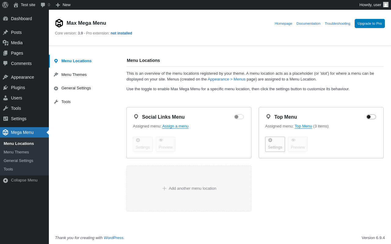Viewport: 391px width, 244px height.
Task: Click the user avatar in top bar
Action: [x=386, y=5]
